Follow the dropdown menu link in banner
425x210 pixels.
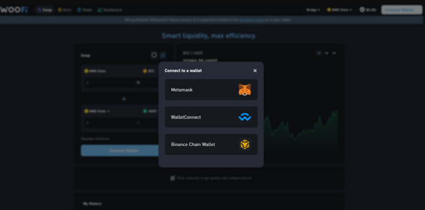pos(252,20)
